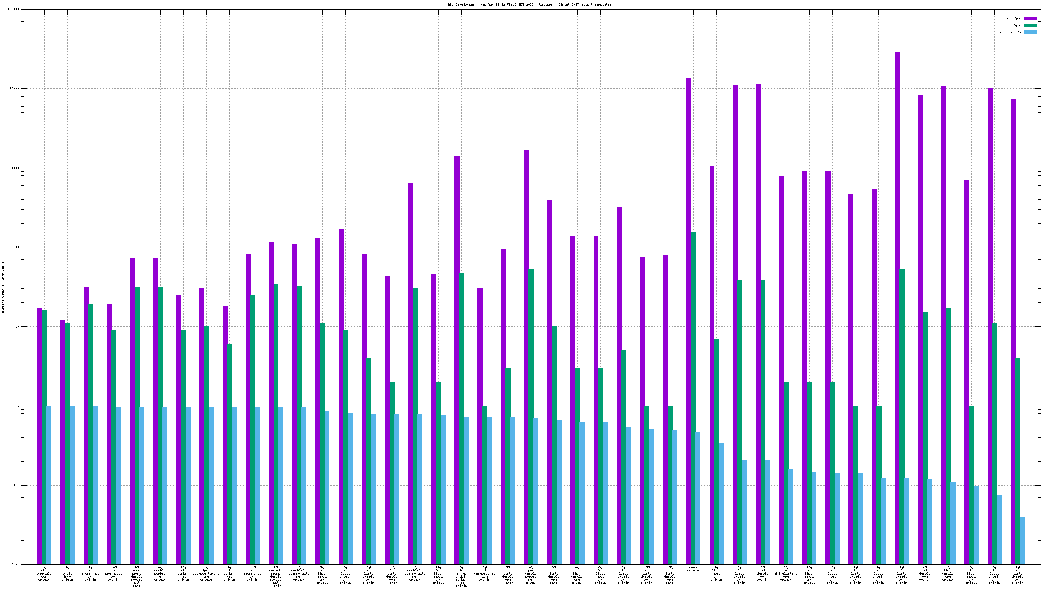Click the 100000 y-axis tick label
The height and width of the screenshot is (589, 1047).
pos(13,10)
